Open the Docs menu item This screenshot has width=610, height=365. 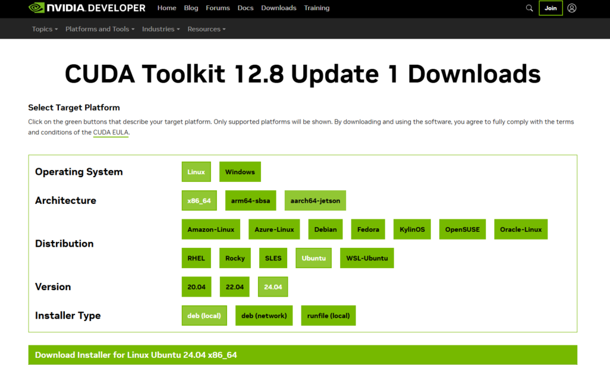tap(245, 8)
